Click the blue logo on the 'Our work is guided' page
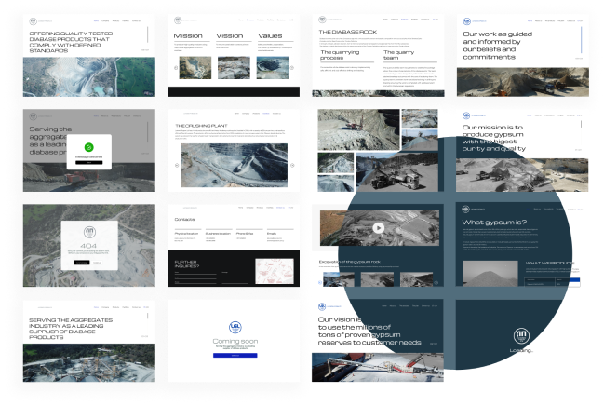The image size is (604, 406). point(467,21)
